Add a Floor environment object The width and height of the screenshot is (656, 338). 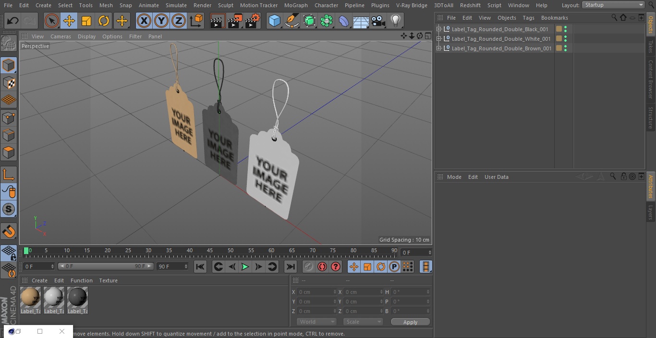[361, 21]
